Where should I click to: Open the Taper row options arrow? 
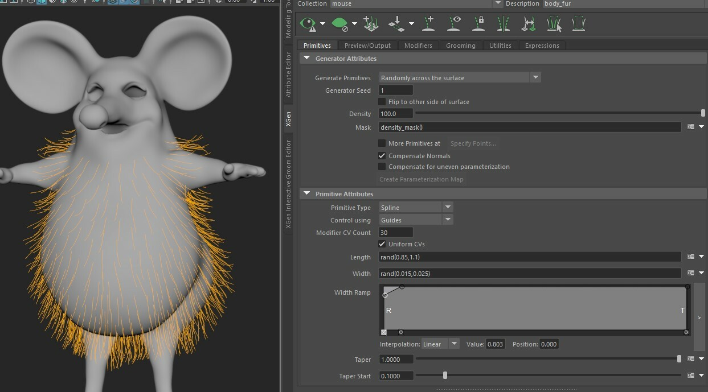[701, 359]
